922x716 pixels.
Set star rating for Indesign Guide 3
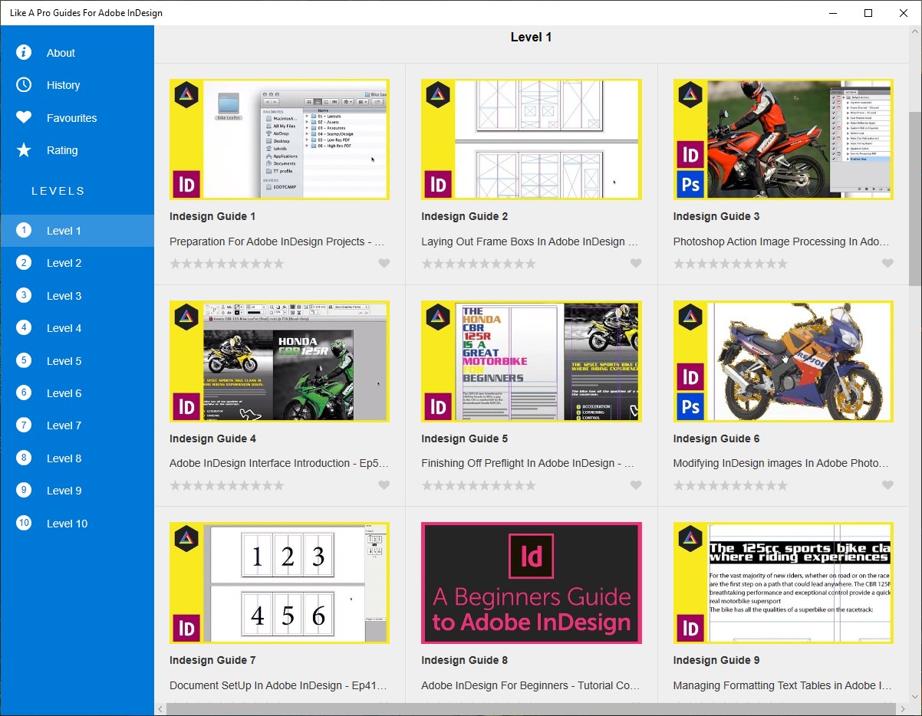tap(730, 264)
